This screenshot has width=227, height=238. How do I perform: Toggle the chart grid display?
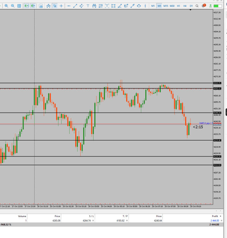19,6
